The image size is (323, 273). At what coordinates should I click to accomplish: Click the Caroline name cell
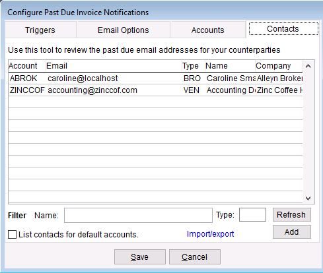(231, 78)
